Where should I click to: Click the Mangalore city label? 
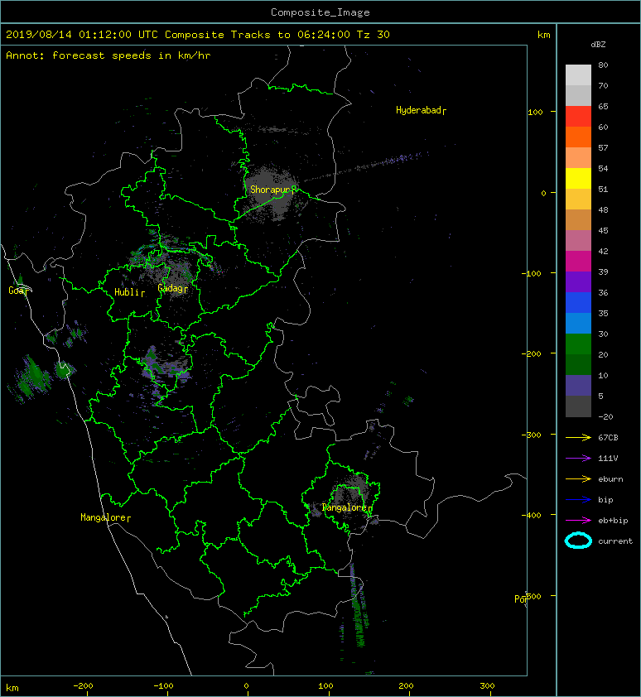105,517
